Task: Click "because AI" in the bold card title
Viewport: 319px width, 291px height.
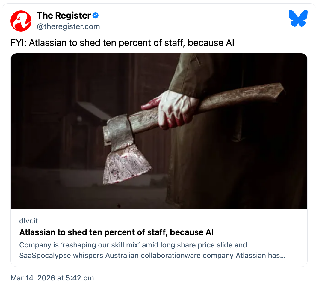Action: (192, 232)
